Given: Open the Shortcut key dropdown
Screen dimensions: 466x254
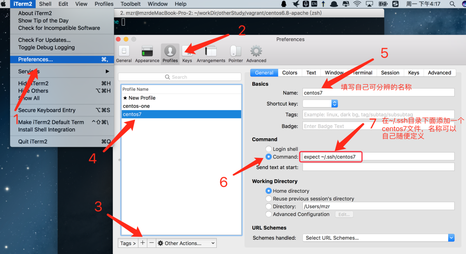Looking at the screenshot, I should (320, 103).
